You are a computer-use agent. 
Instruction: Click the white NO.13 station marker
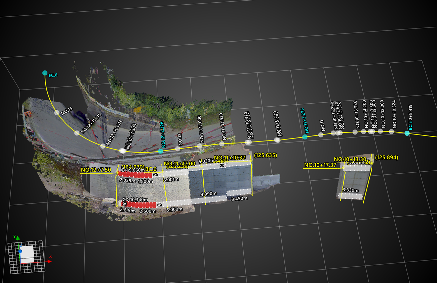(57, 113)
